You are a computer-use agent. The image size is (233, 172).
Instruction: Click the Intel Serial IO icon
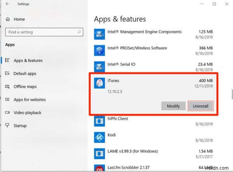click(99, 67)
